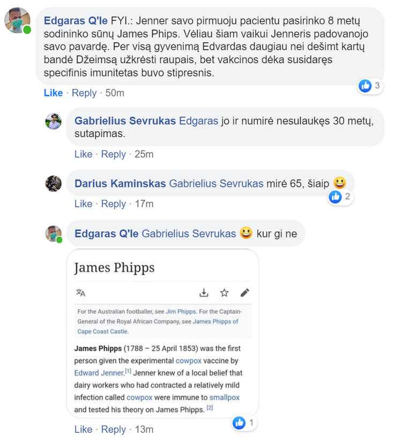Click the download icon in James Phipps card

tap(204, 292)
